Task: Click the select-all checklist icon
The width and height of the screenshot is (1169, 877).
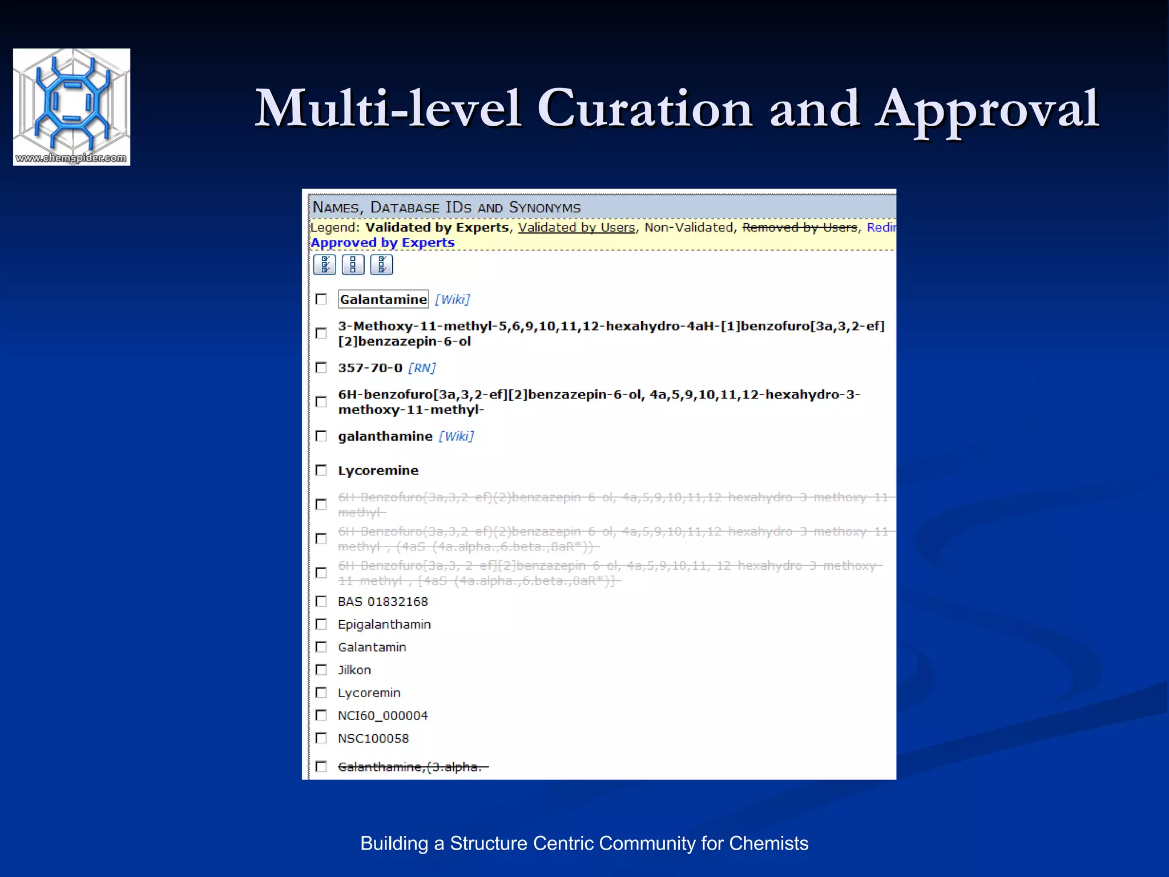Action: pyautogui.click(x=325, y=265)
